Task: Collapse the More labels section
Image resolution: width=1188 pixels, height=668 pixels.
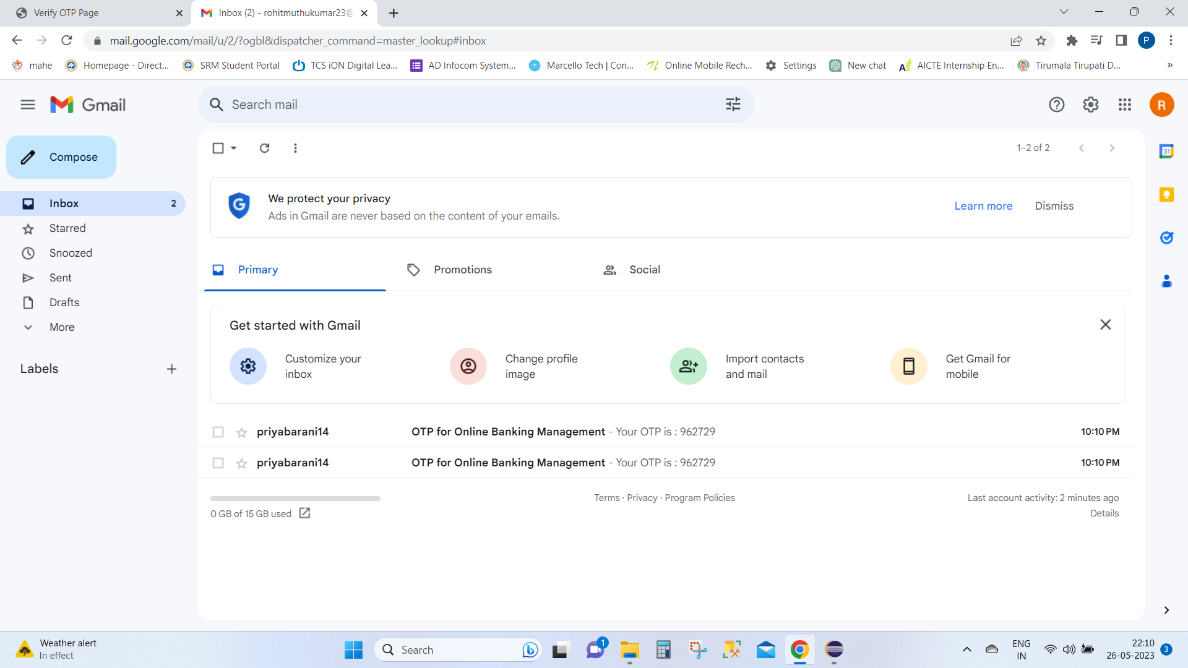Action: (28, 327)
